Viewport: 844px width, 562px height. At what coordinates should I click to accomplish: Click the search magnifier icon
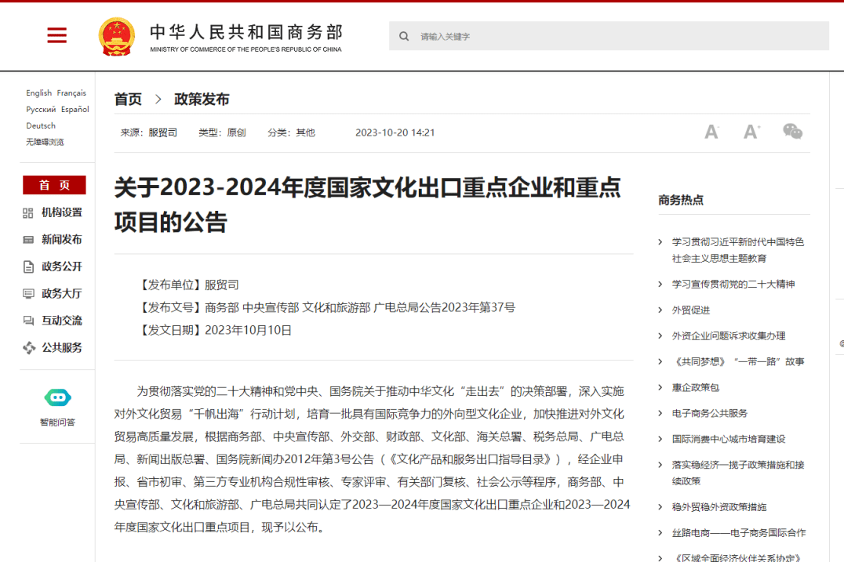404,36
